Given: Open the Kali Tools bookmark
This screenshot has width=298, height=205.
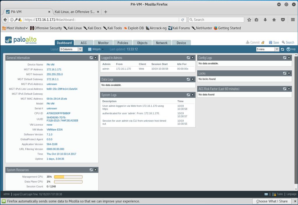Looking at the screenshot, I should (113, 28).
